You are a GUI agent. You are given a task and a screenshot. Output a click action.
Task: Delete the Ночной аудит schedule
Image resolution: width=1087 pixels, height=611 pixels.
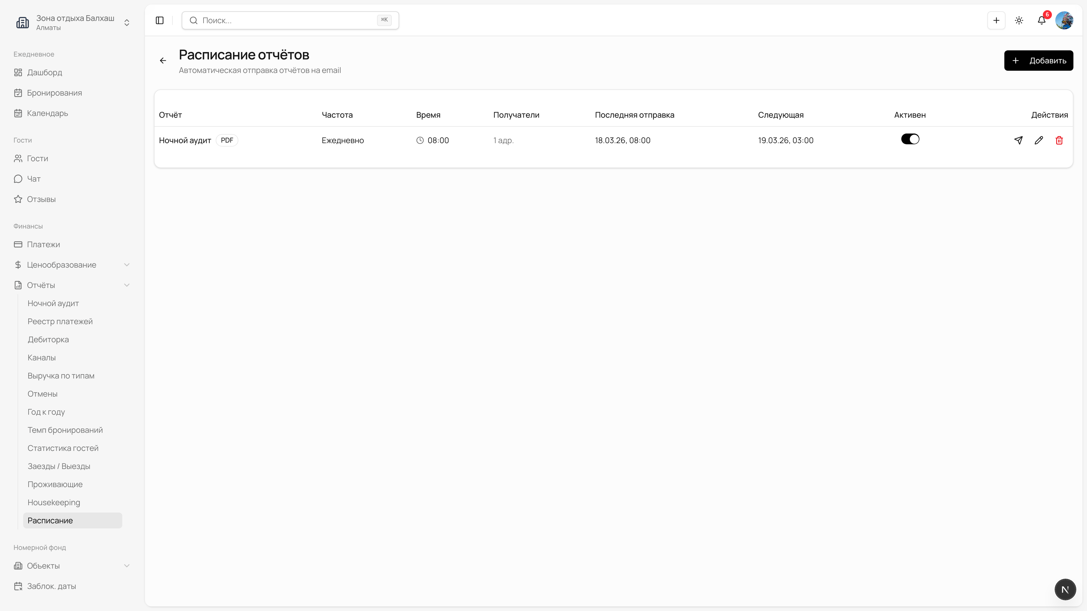[x=1059, y=140]
